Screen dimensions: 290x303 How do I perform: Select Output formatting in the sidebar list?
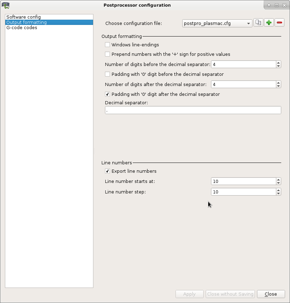pyautogui.click(x=49, y=22)
